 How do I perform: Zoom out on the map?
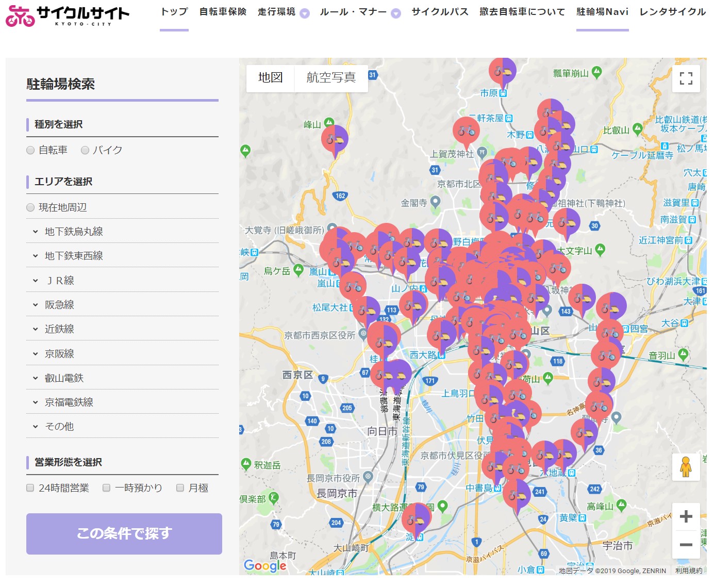[686, 545]
